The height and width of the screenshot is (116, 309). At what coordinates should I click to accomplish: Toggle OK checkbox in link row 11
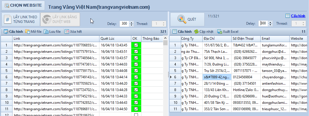point(136,109)
